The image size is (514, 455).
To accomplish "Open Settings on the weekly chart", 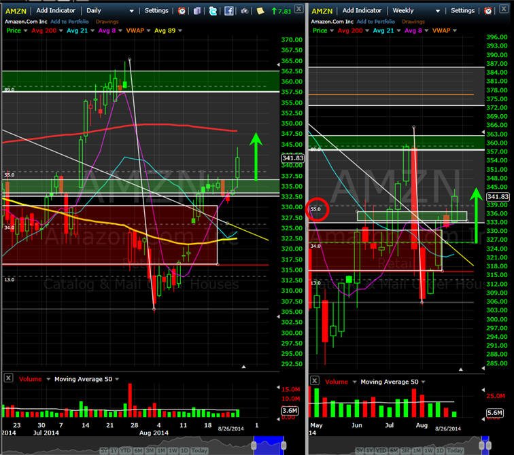I will click(x=462, y=10).
